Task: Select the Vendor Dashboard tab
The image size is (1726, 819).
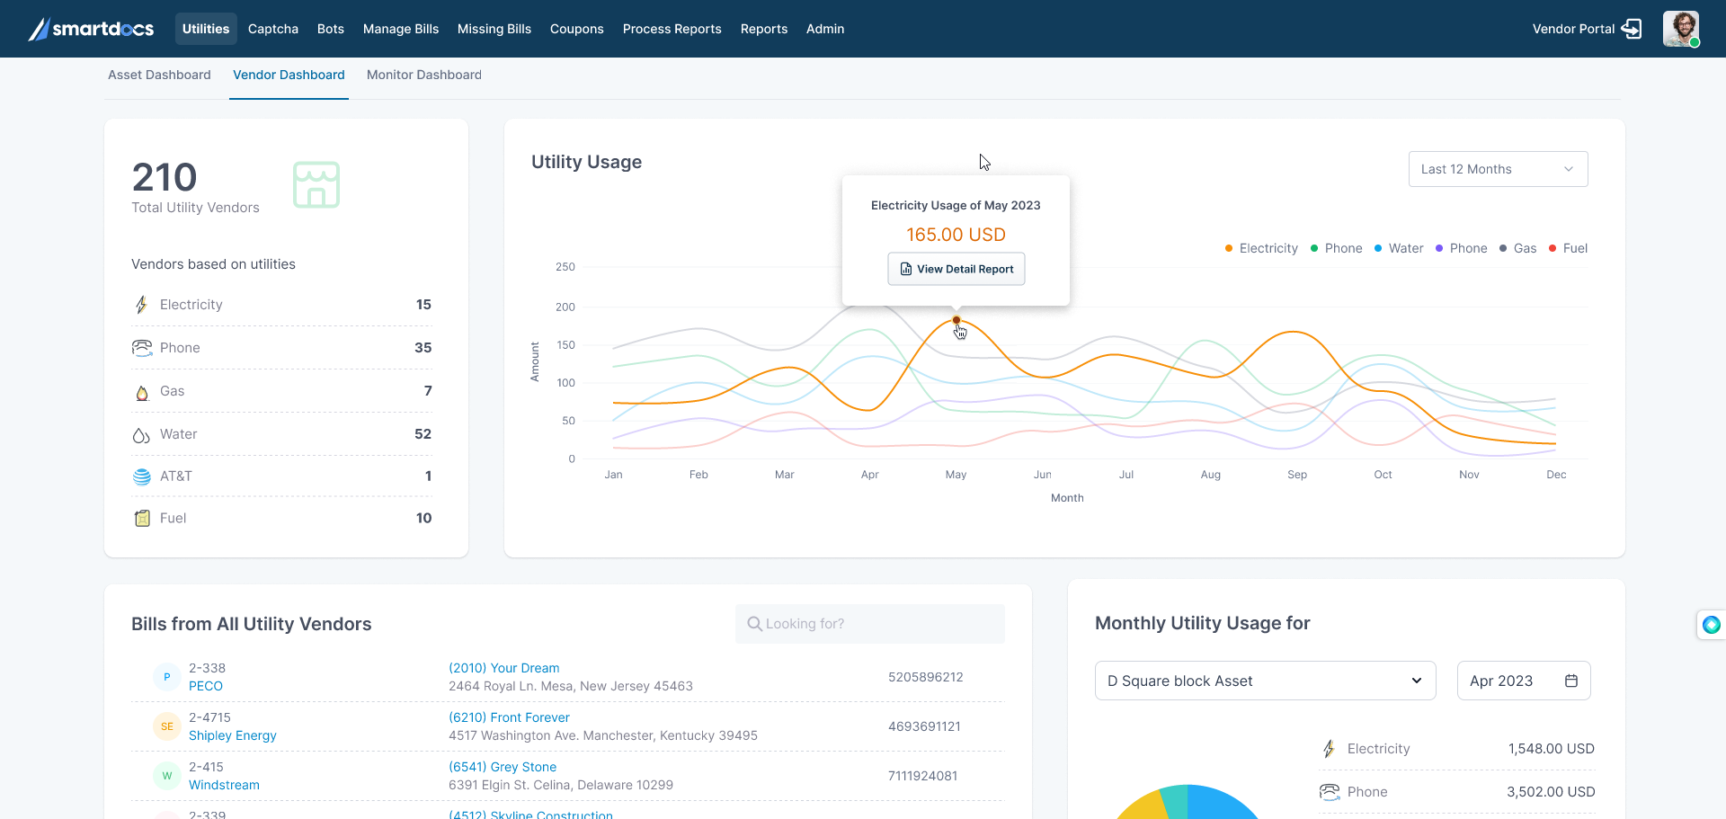Action: pos(289,75)
